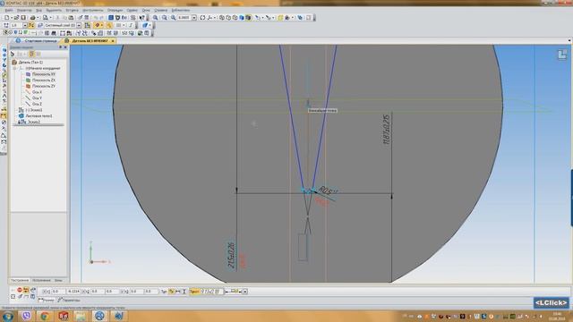Select Ось X in model tree
Viewport: 573px width, 322px height.
37,92
